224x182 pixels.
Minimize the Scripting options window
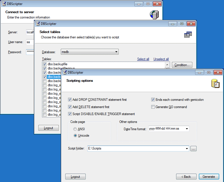point(199,73)
